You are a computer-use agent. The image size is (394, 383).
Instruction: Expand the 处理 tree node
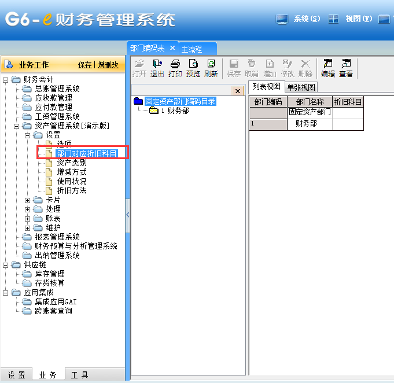[28, 209]
